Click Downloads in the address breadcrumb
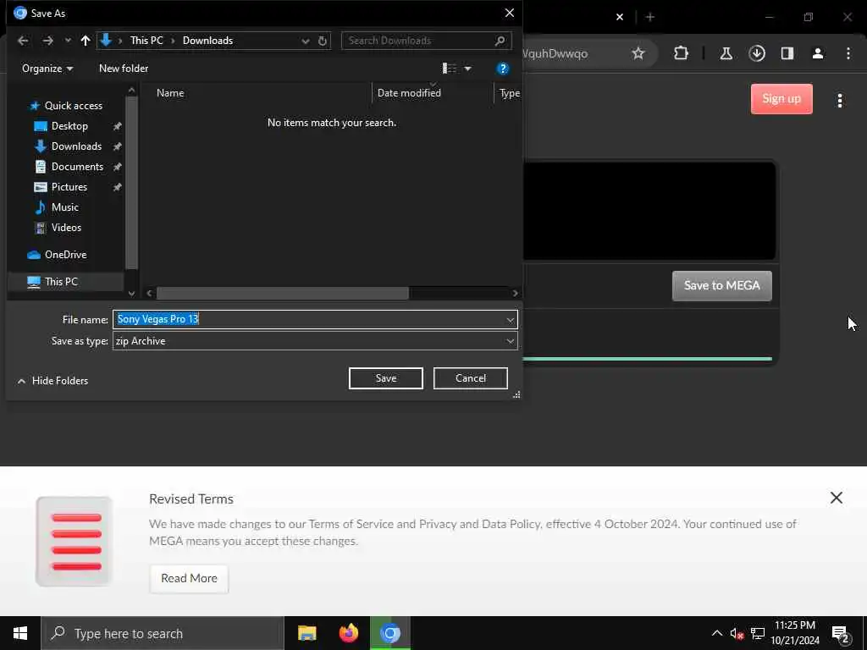Screen dimensions: 867x650 (x=208, y=41)
